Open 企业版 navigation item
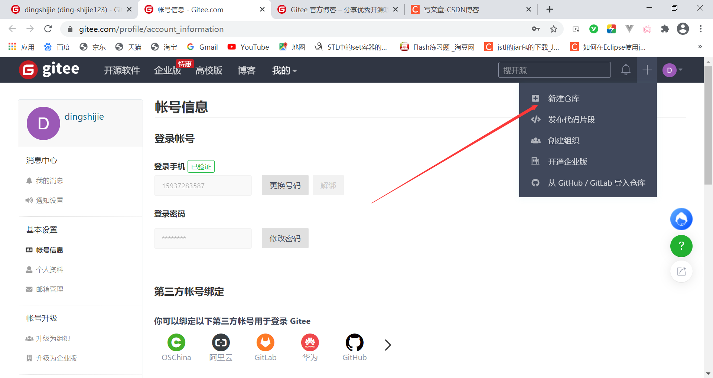This screenshot has width=713, height=378. click(167, 70)
